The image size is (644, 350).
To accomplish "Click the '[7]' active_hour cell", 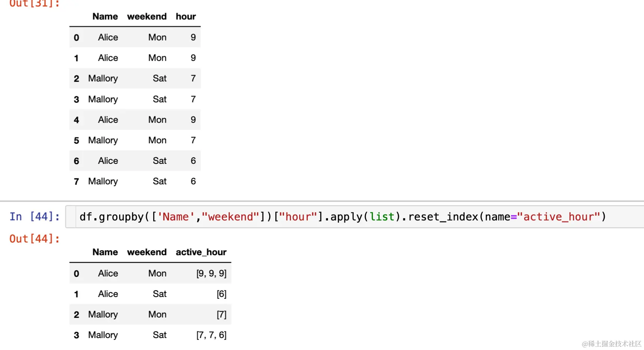I will coord(222,315).
